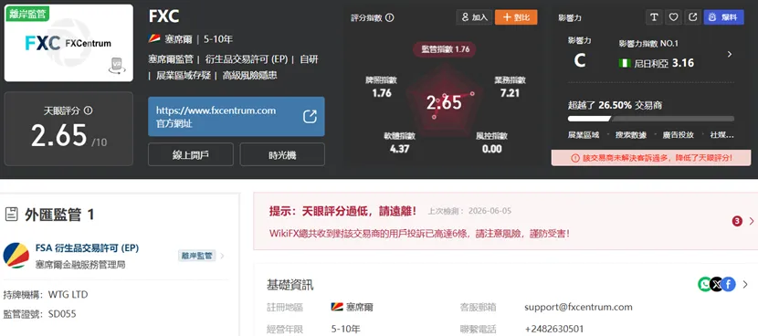This screenshot has height=336, width=758.
Task: Open external link icon on official website
Action: tap(310, 117)
